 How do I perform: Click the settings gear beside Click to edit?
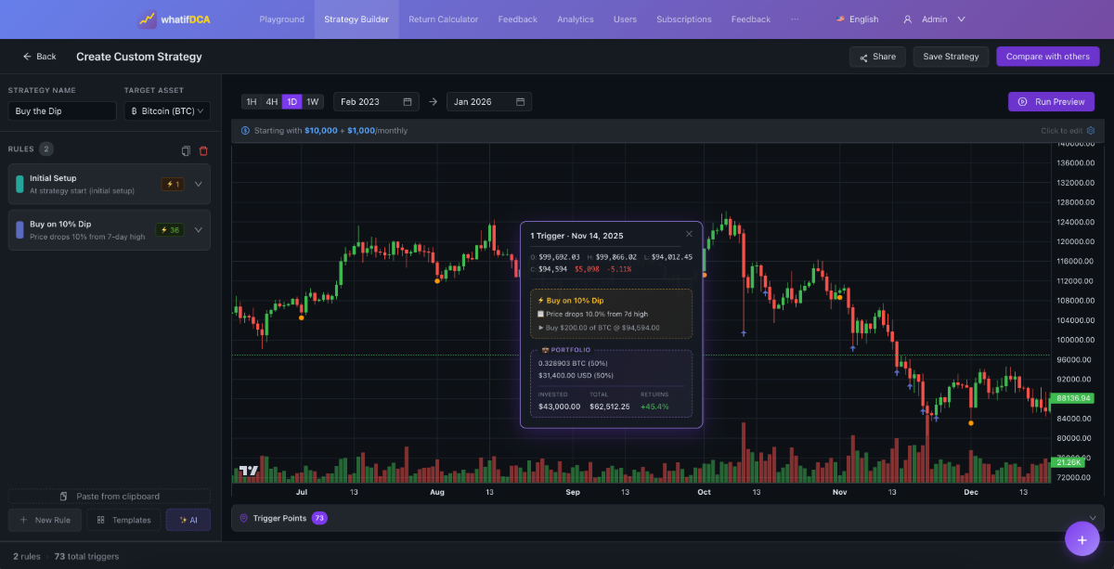point(1091,131)
